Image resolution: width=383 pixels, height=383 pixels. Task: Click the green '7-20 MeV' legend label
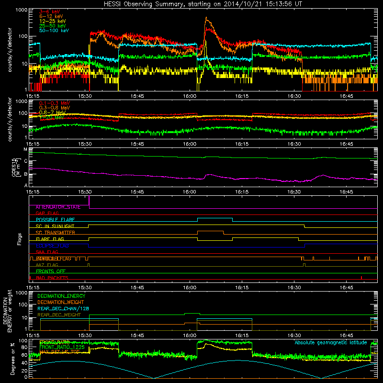pyautogui.click(x=51, y=117)
